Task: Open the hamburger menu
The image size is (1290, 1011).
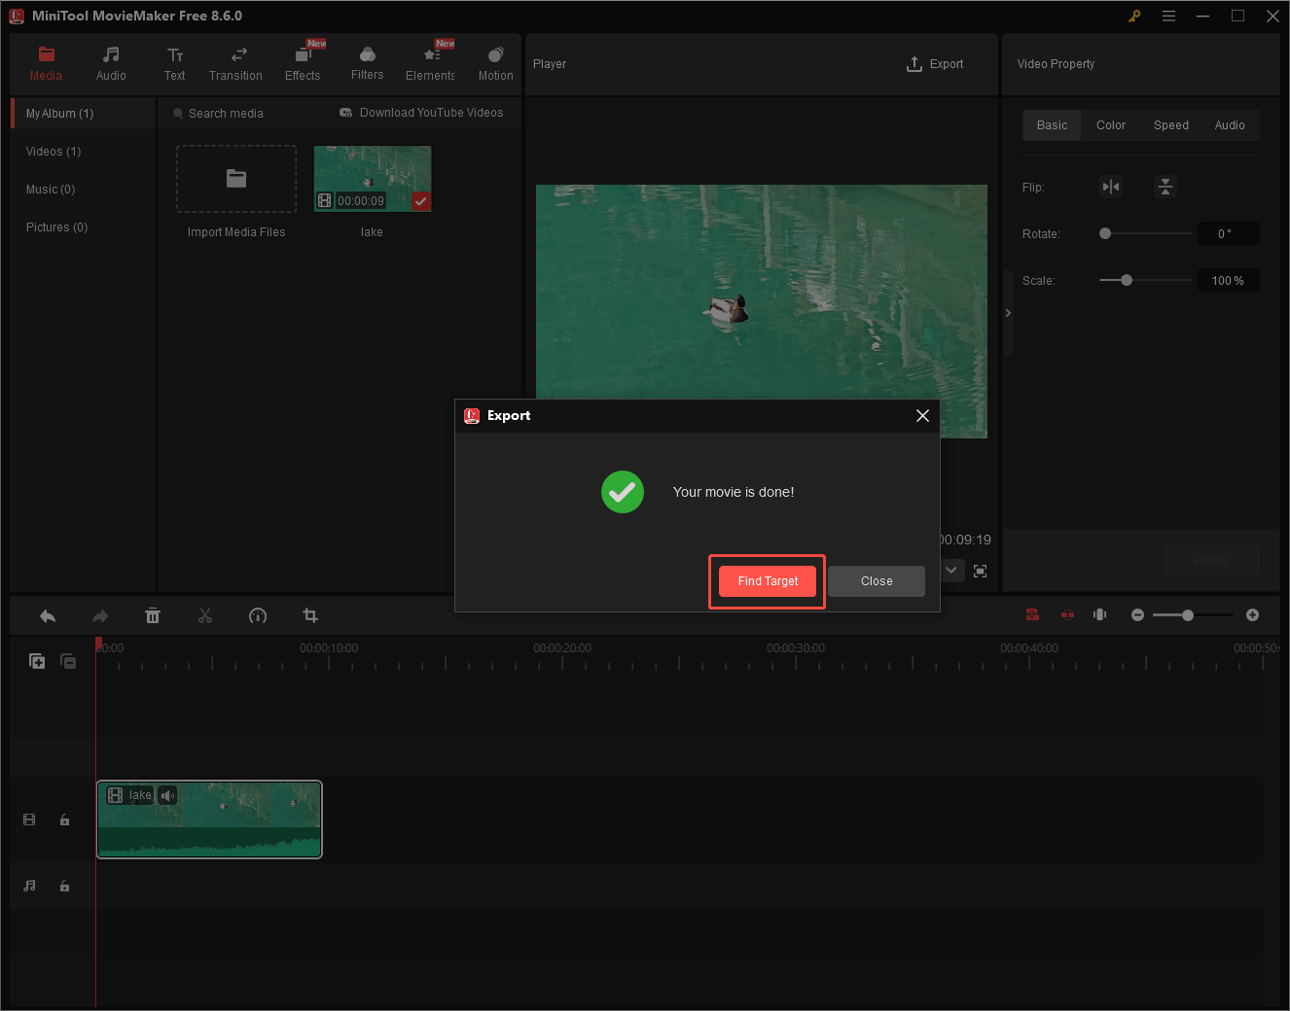Action: click(x=1168, y=16)
